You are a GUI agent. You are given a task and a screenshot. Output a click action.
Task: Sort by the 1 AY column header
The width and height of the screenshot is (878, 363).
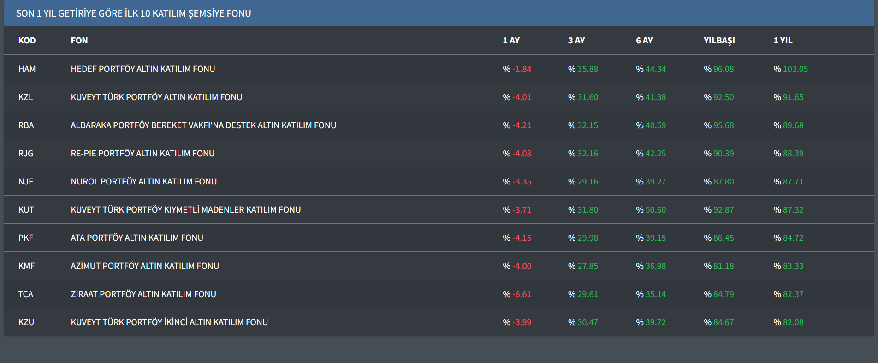(511, 41)
